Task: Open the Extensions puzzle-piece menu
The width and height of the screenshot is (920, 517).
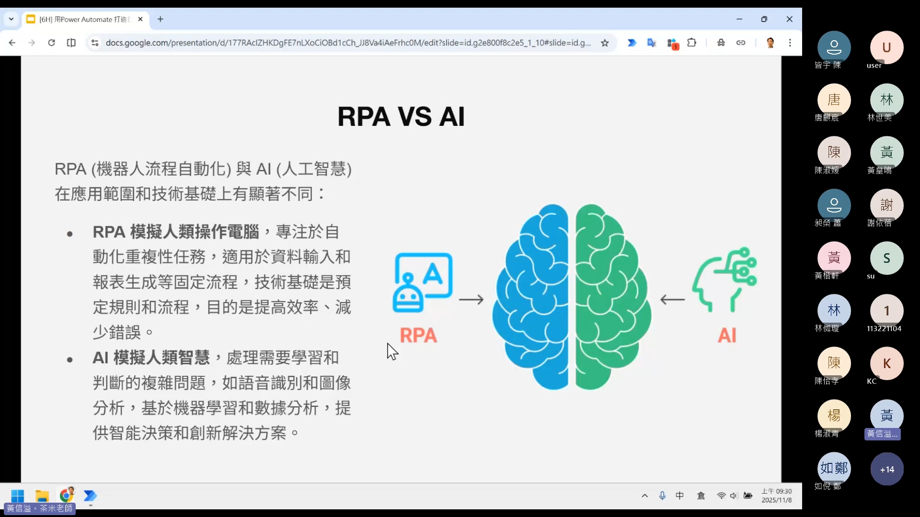Action: (691, 43)
